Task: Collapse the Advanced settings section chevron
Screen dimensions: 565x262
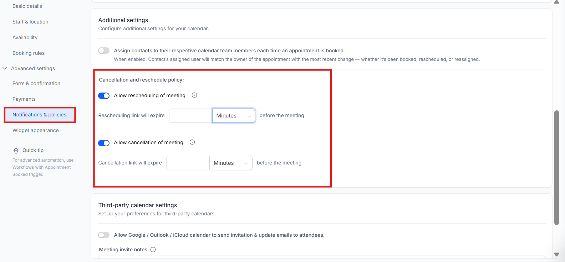Action: coord(5,68)
